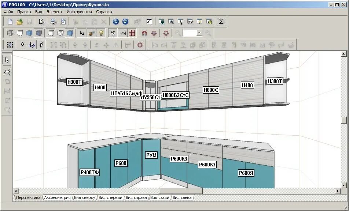Toggle magnet snapping button
This screenshot has width=349, height=211.
[x=144, y=33]
